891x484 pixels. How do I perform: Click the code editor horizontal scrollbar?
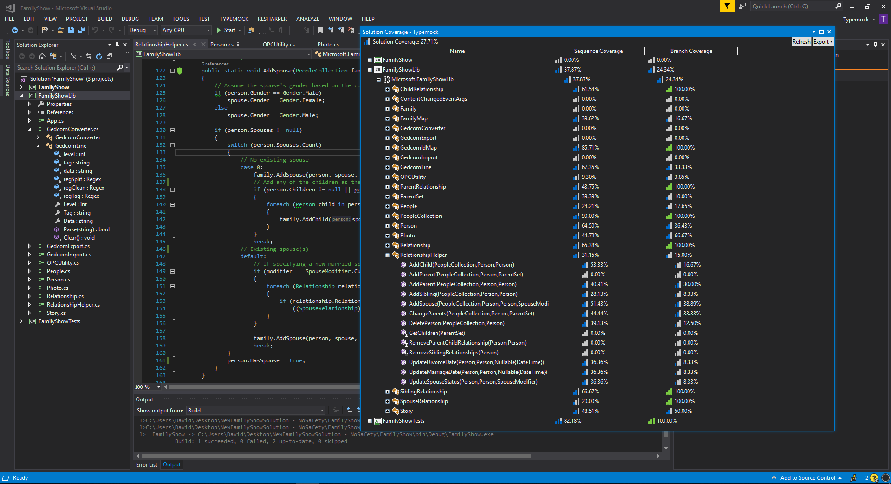coord(265,387)
